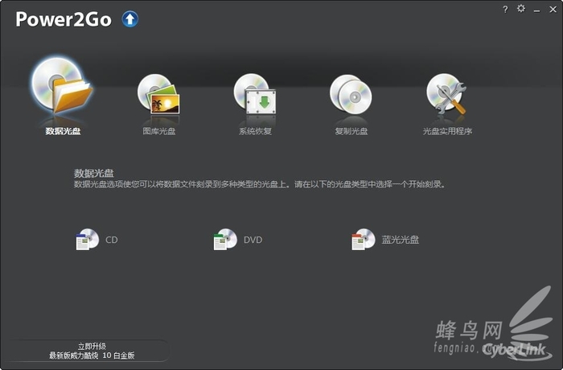This screenshot has height=370, width=563.
Task: Select the DVD data disc icon
Action: tap(225, 239)
